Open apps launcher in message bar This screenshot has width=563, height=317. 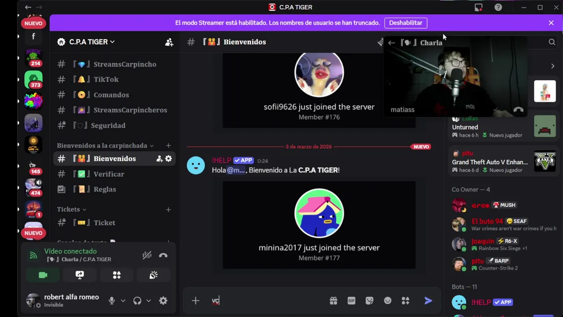[x=406, y=301]
